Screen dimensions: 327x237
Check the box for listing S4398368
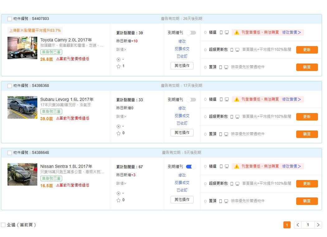(10, 86)
